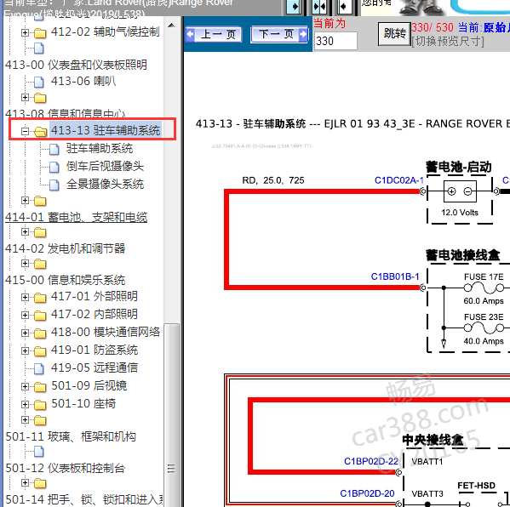This screenshot has height=507, width=510.
Task: Click the document icon beside 全景摄像头系统
Action: click(x=54, y=185)
